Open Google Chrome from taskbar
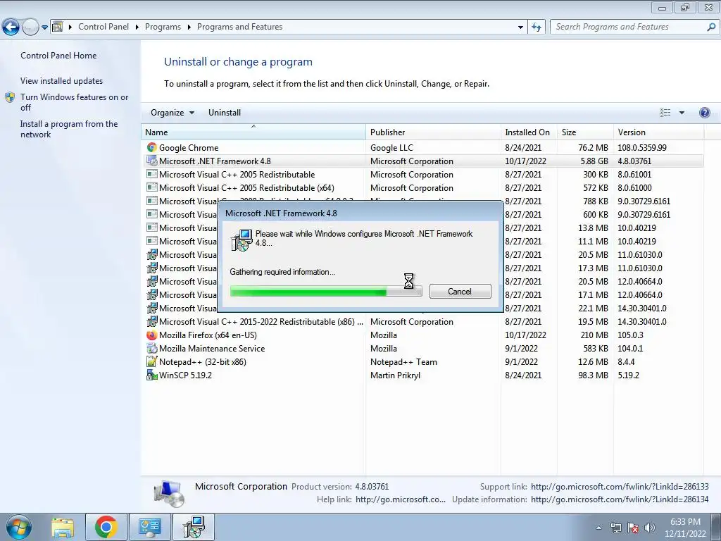This screenshot has width=721, height=541. 106,527
